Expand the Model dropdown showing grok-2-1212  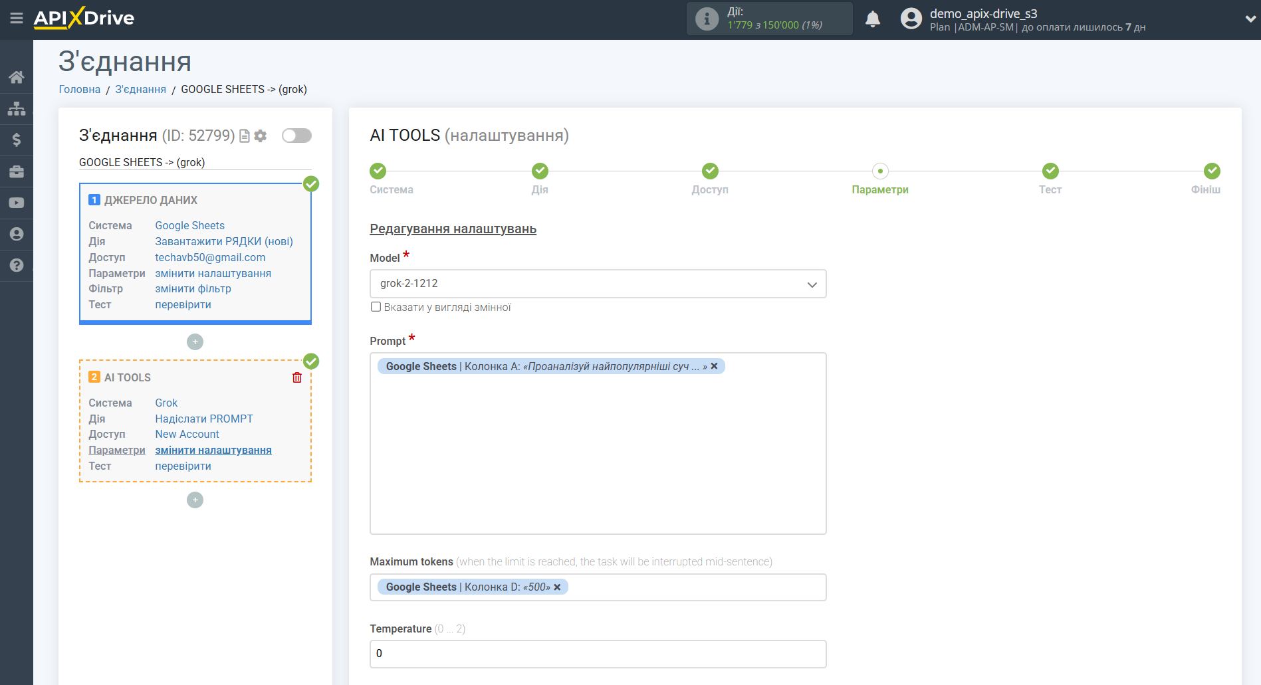coord(597,284)
